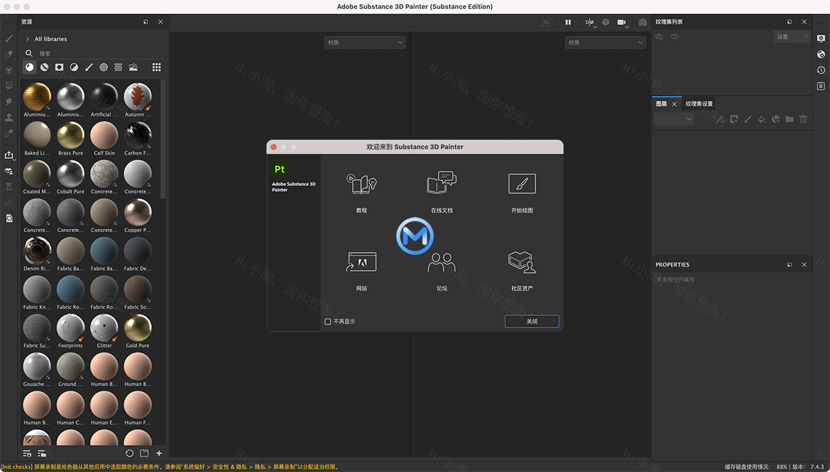Switch to the '图层' tab

661,104
